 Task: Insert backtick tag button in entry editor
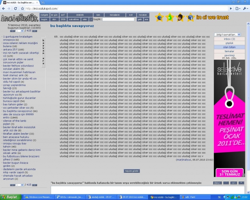(x=226, y=183)
